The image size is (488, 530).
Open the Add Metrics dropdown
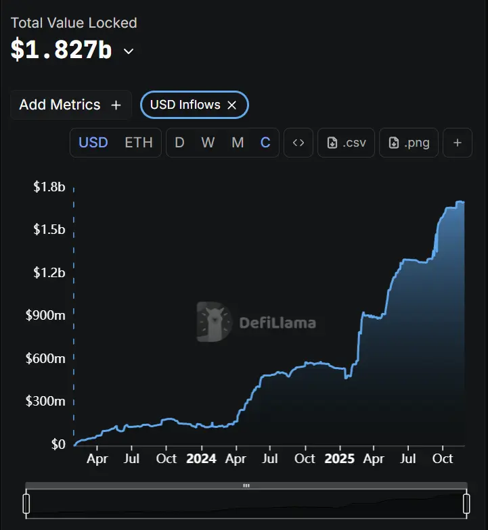70,105
